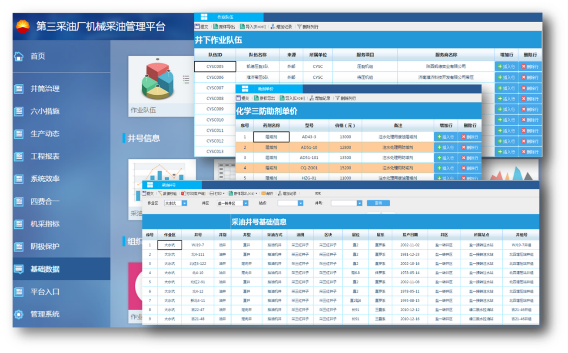Open the 井区 dropdown showing 盐一转井区
Viewport: 568px width, 353px height.
point(246,203)
